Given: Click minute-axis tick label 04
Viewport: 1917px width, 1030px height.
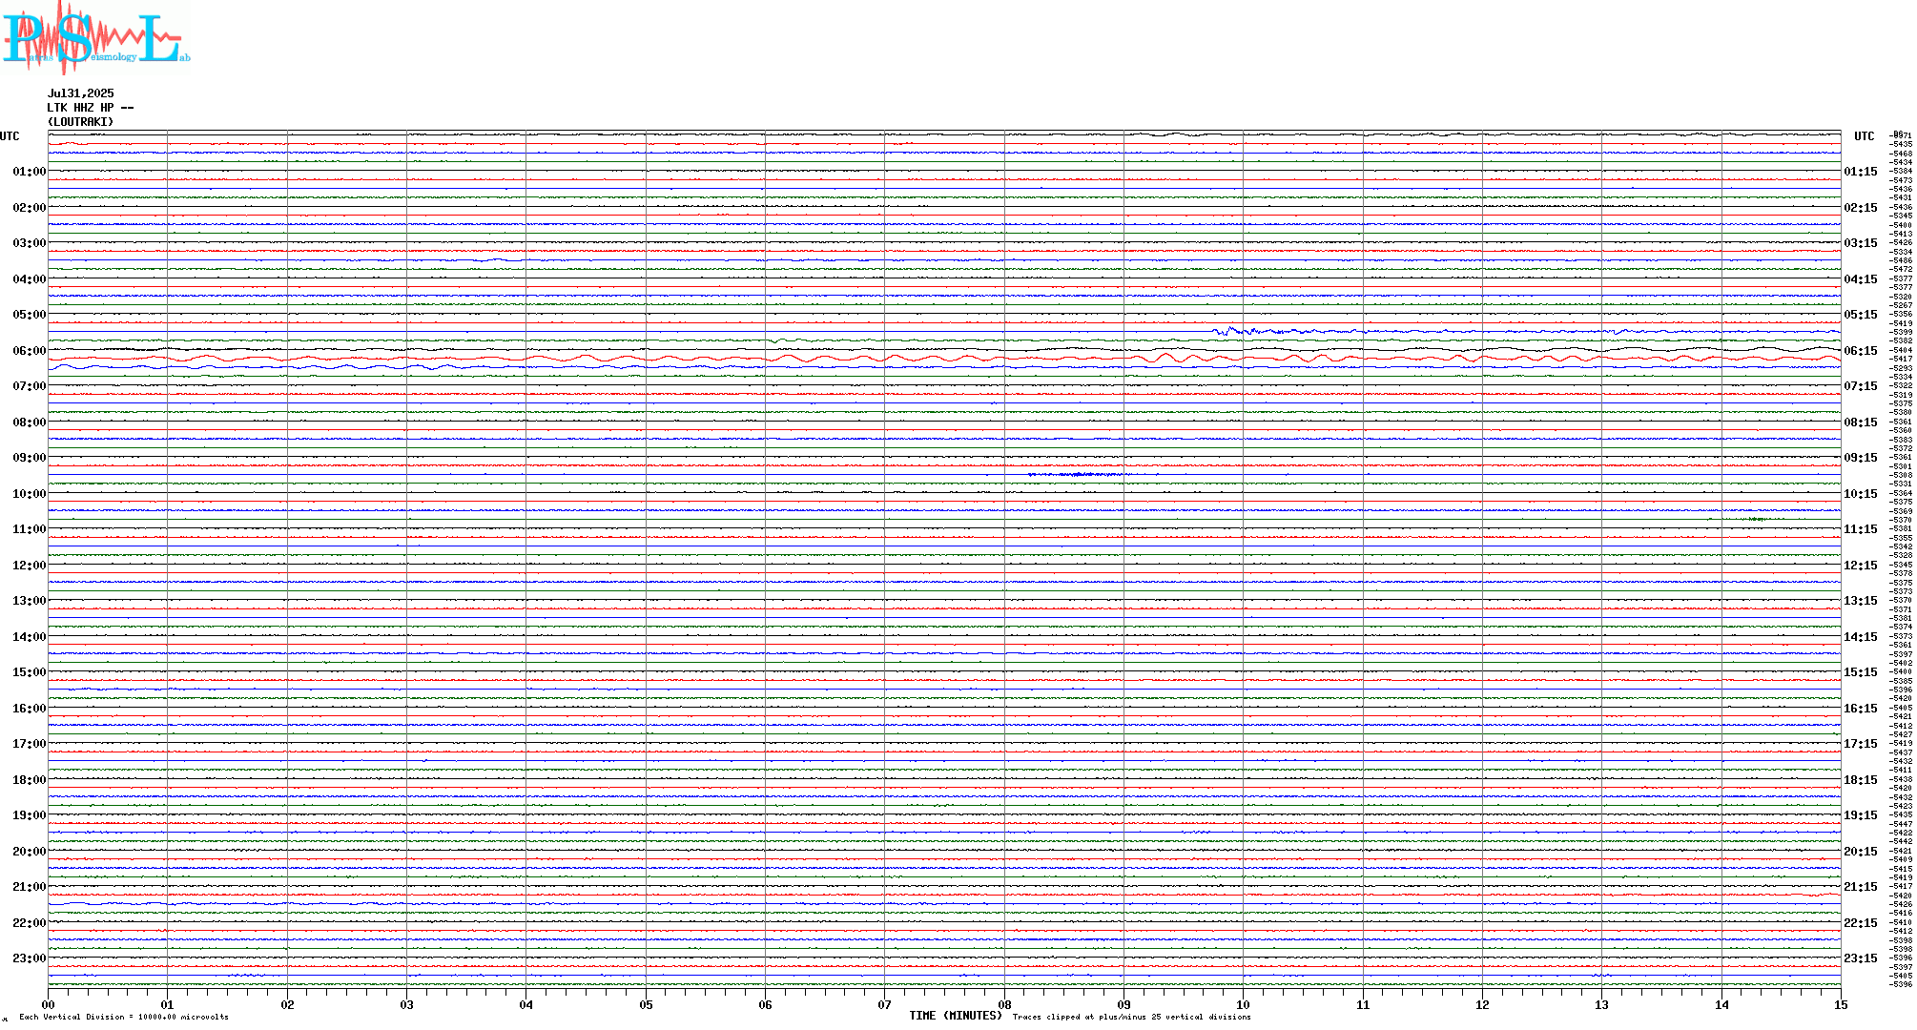Looking at the screenshot, I should (x=526, y=1004).
